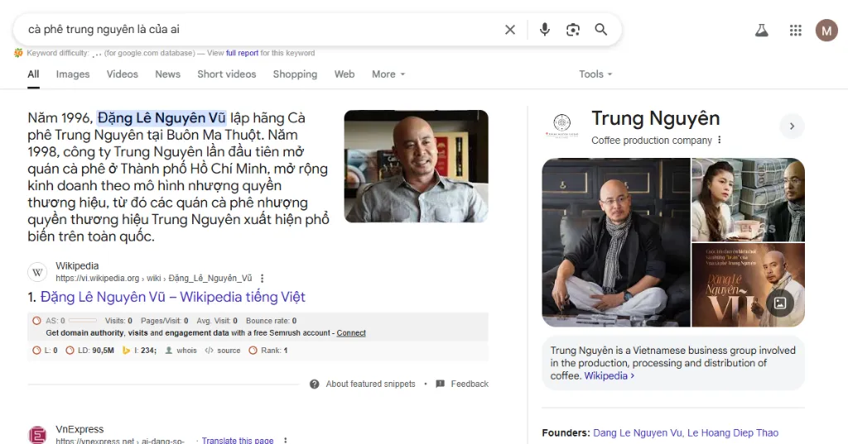Switch to the Short videos tab

pos(227,74)
